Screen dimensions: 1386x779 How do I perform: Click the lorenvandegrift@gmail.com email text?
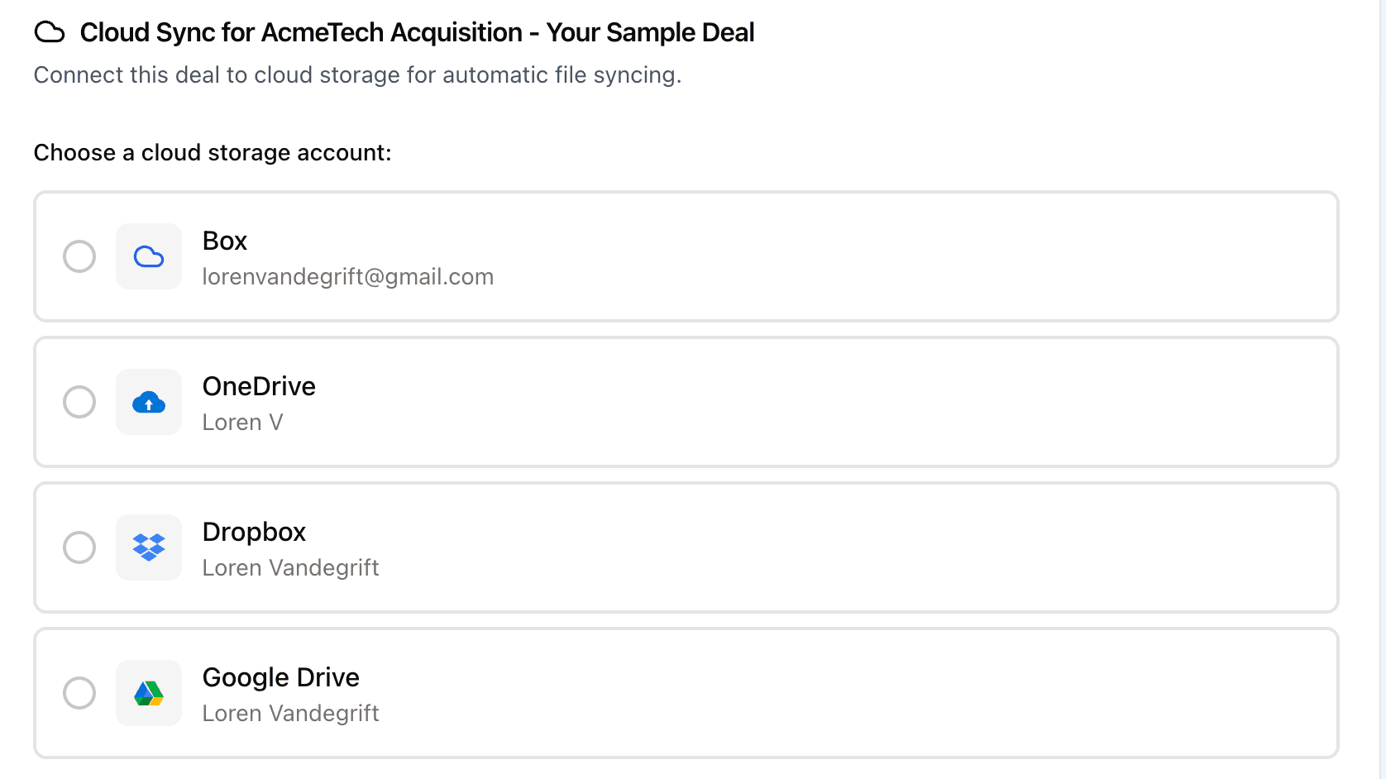(x=347, y=276)
